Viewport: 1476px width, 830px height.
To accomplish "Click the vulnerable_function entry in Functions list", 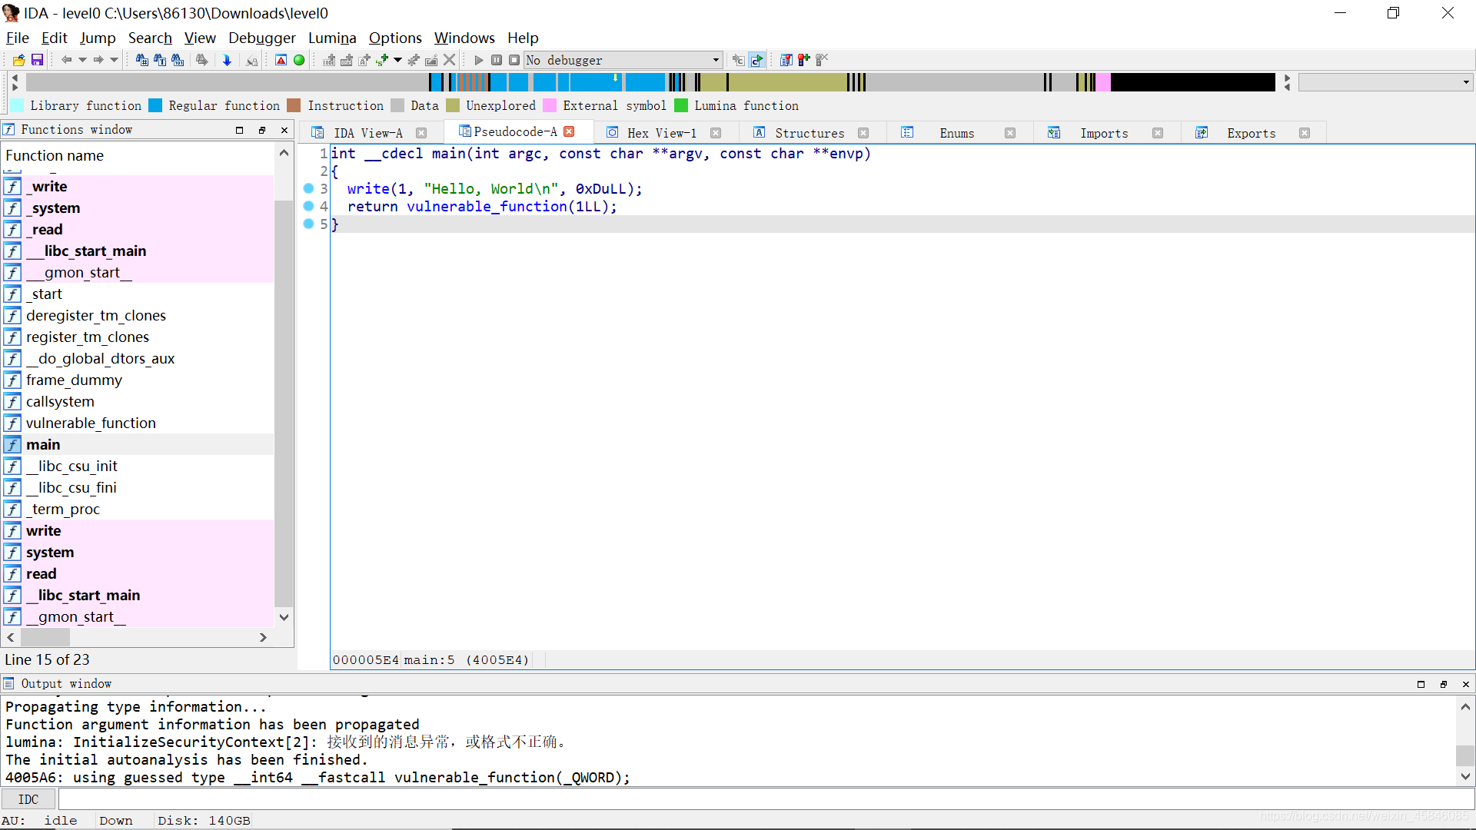I will 90,423.
